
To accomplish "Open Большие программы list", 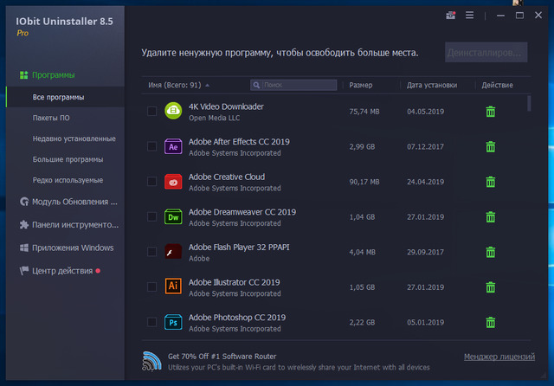I will pyautogui.click(x=66, y=159).
